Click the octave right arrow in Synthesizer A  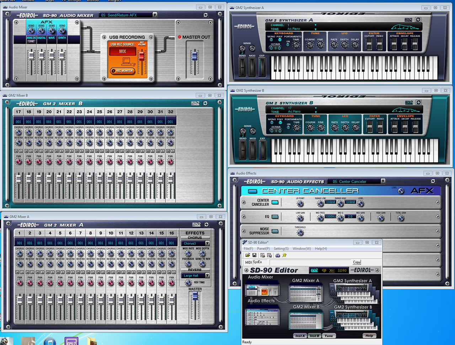[x=279, y=48]
